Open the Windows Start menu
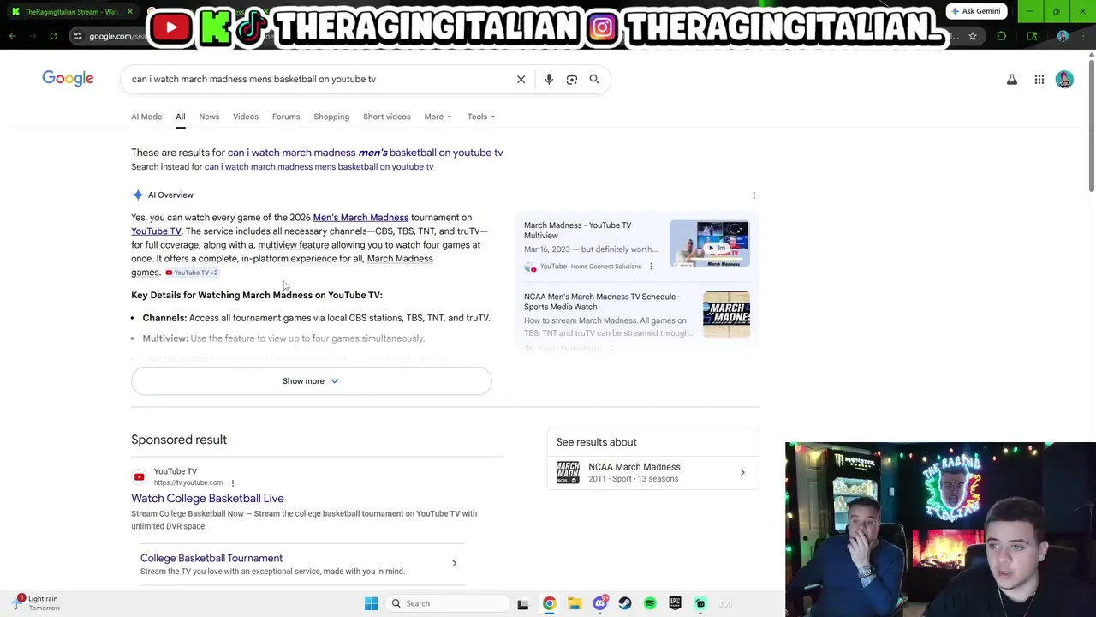1096x617 pixels. [371, 603]
